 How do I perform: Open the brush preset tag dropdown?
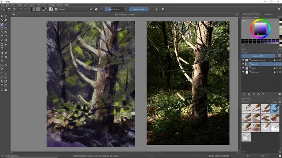pyautogui.click(x=256, y=102)
